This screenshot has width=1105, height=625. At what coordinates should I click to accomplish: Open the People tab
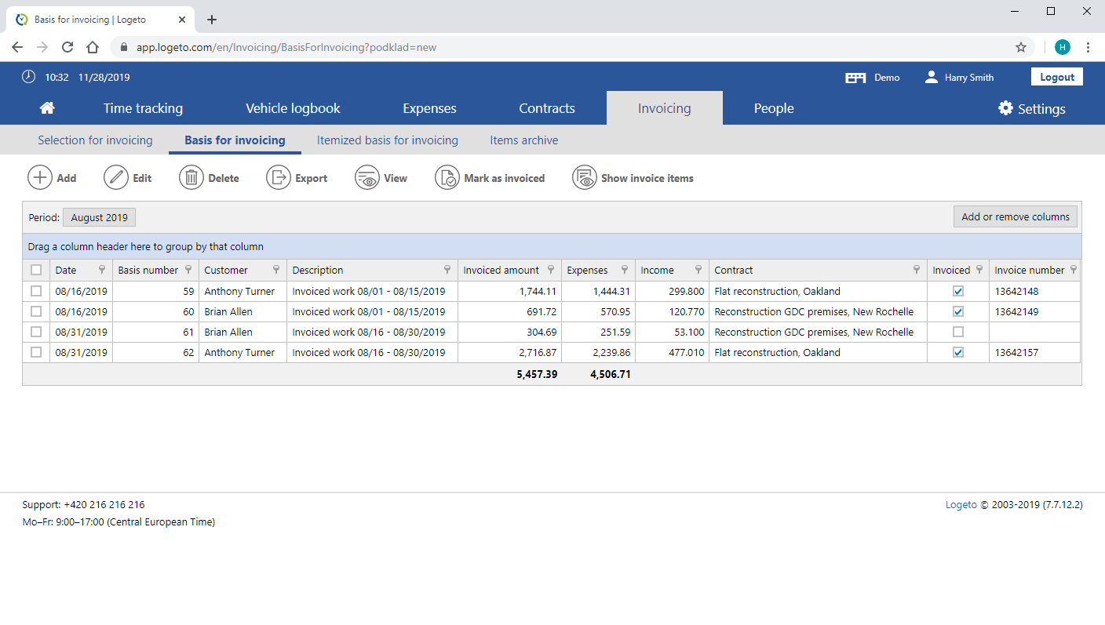774,108
